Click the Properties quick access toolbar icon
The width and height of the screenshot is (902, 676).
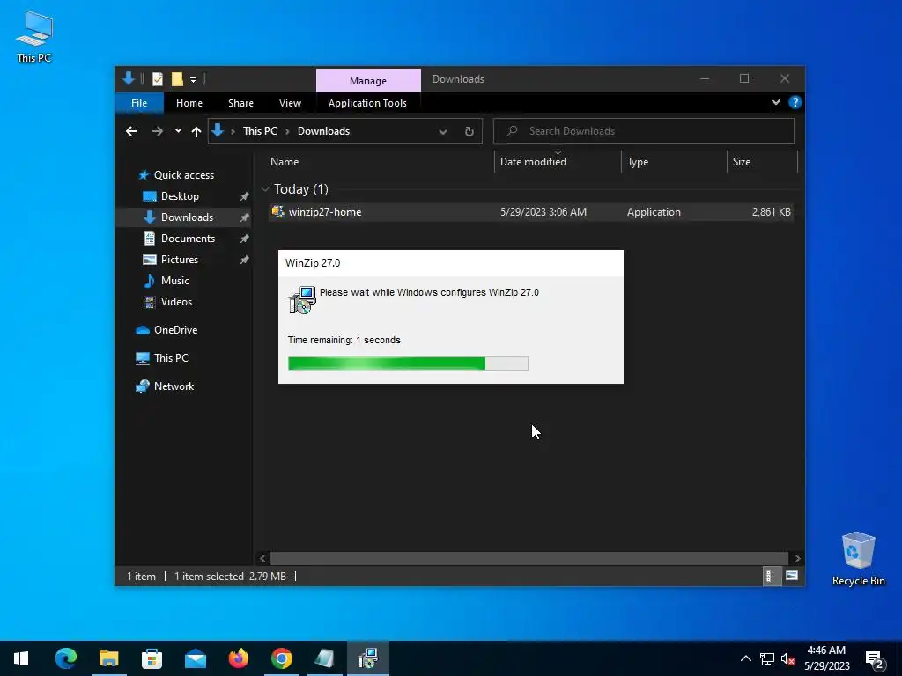pos(158,79)
